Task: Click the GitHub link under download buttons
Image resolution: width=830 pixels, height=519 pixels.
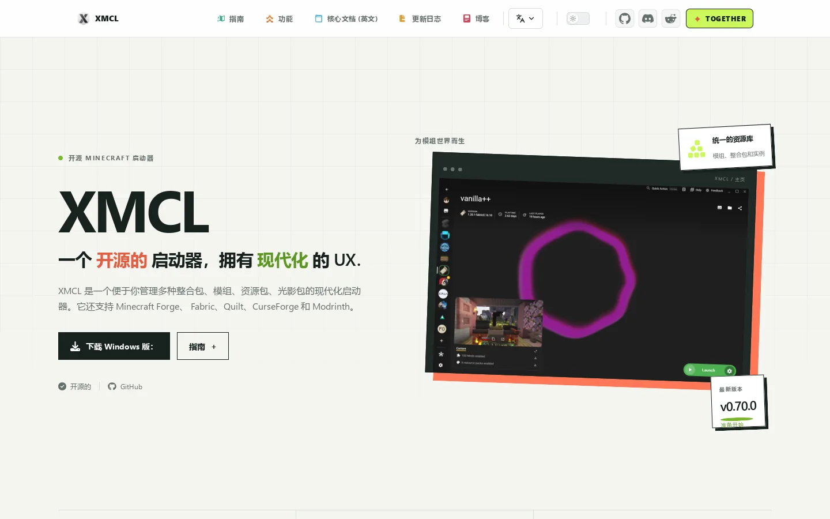Action: click(125, 386)
